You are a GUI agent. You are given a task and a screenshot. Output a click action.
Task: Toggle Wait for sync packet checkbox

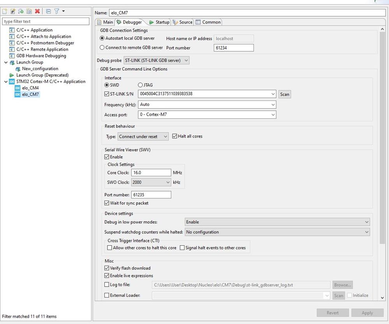pos(107,203)
